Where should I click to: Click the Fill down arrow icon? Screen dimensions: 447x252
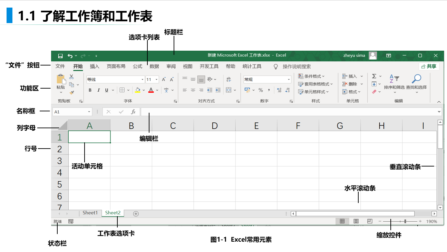point(374,84)
